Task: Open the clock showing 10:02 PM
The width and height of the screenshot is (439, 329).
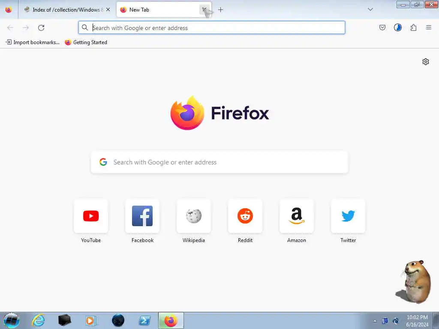Action: [x=417, y=321]
